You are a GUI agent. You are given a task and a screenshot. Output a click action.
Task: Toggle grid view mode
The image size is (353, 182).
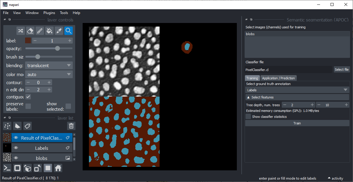pos(48,168)
